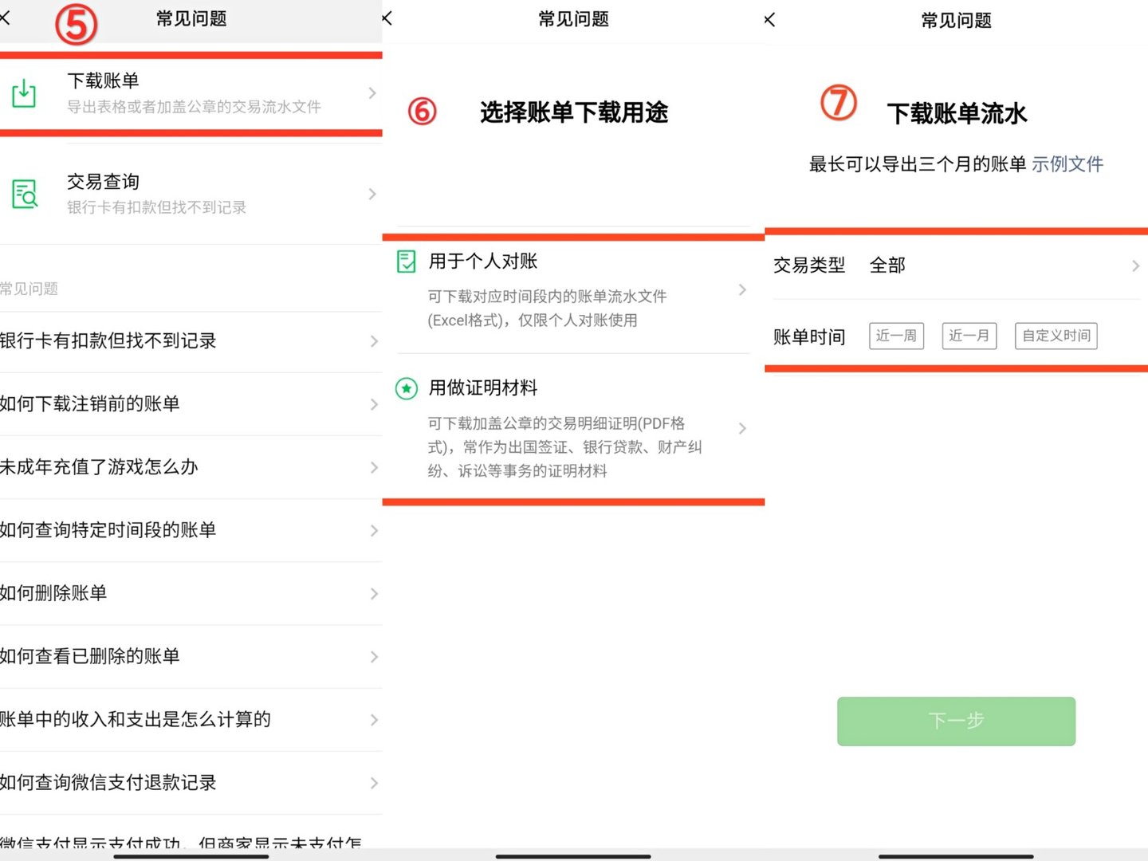Open the 下载账单 entry

pos(191,93)
